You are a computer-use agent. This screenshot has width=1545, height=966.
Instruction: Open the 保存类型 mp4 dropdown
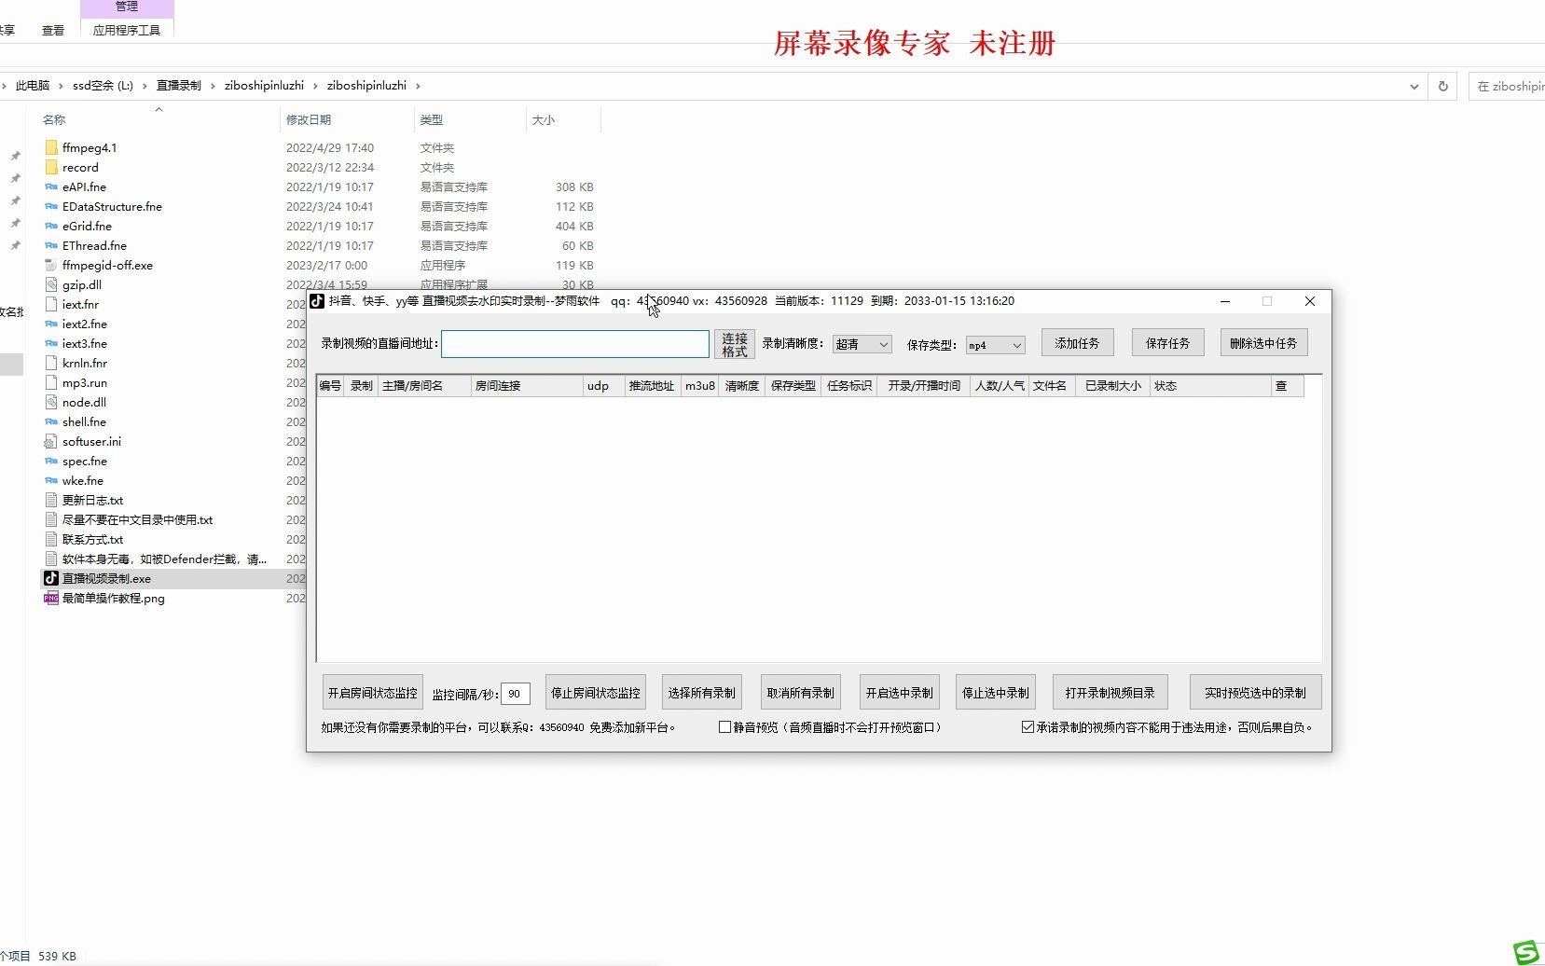coord(995,345)
